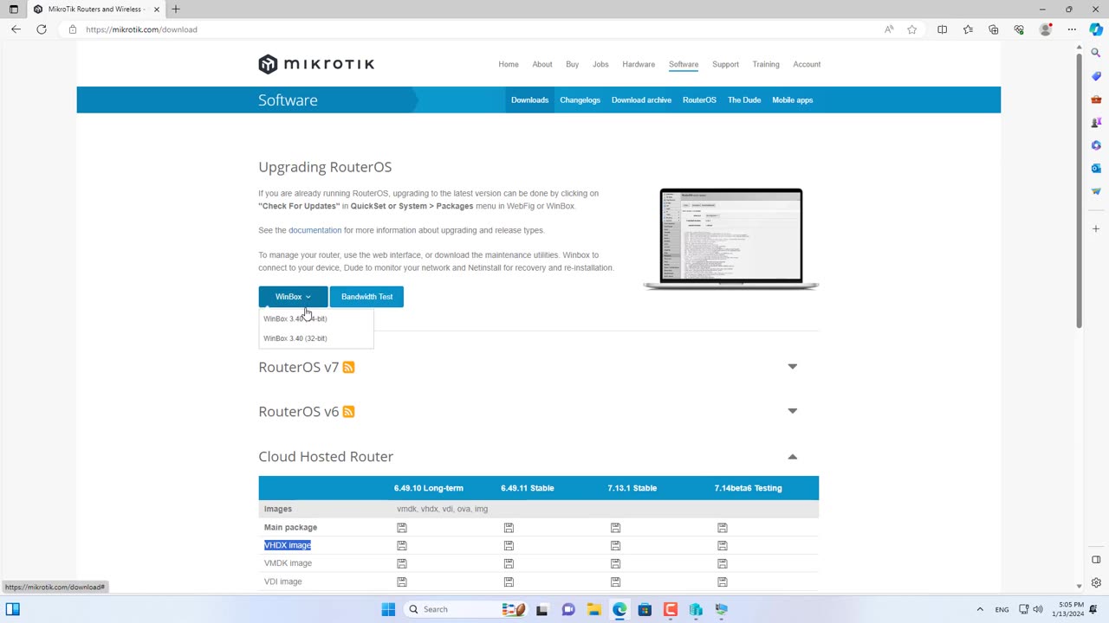Open The Dude tab
Viewport: 1109px width, 623px height.
click(744, 100)
